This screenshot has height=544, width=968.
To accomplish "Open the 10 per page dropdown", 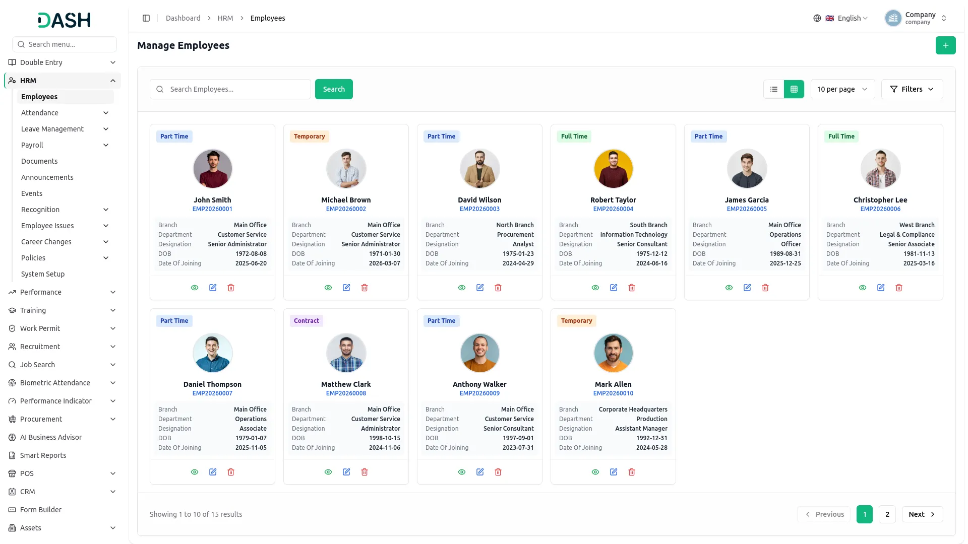I will (x=842, y=89).
